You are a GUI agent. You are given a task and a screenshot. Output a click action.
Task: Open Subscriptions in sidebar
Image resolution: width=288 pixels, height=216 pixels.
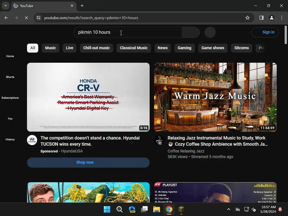pos(10,98)
